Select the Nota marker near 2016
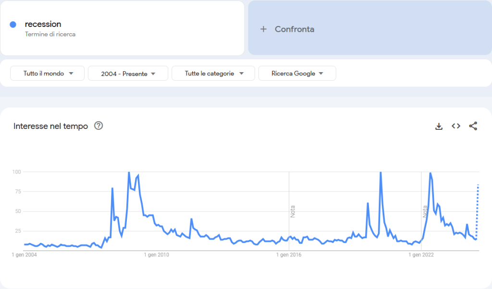This screenshot has width=492, height=289. click(292, 212)
